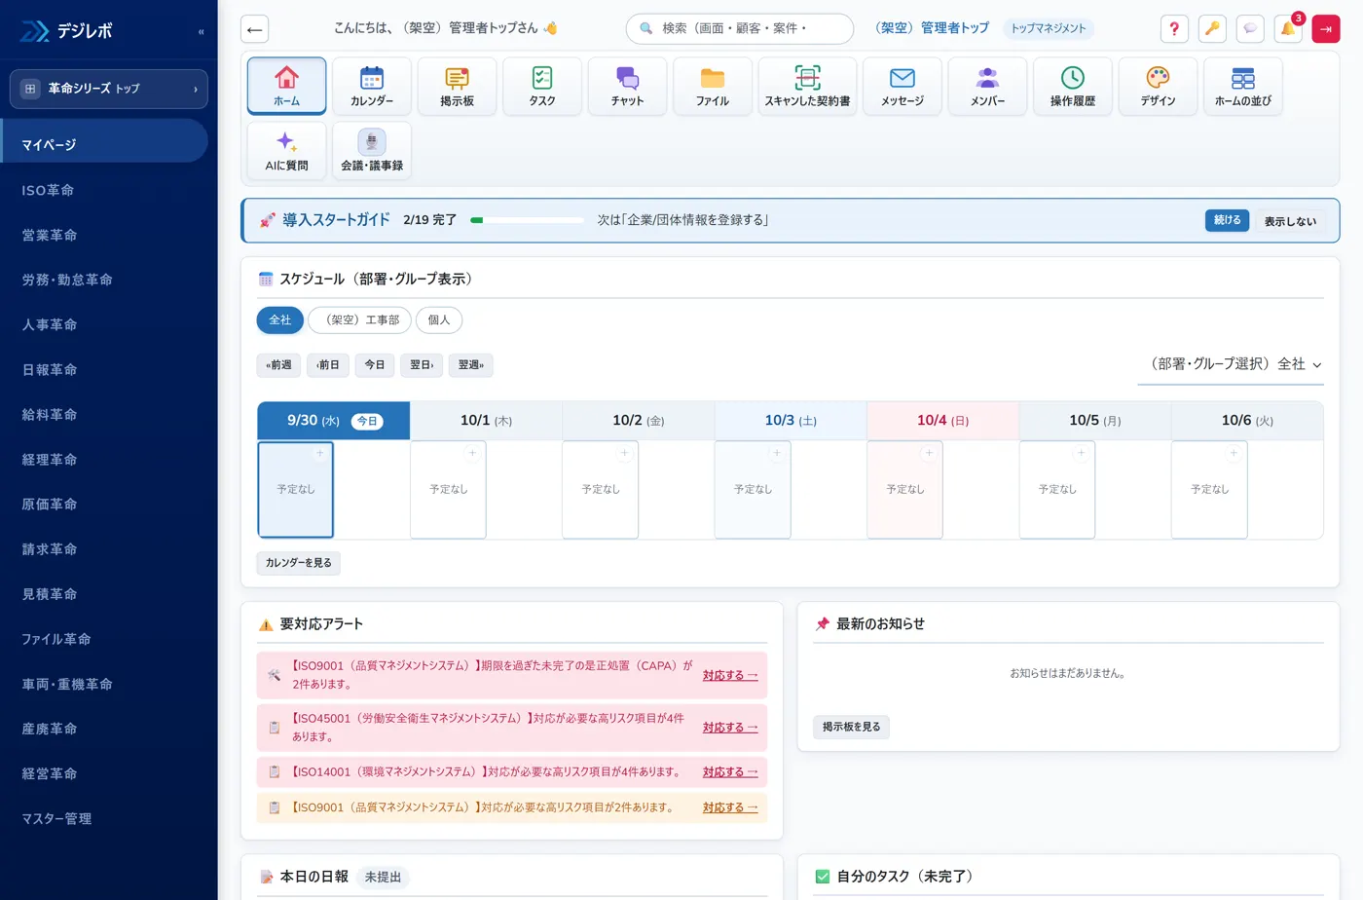Click 対応する link for ISO14001 alert
Image resolution: width=1363 pixels, height=900 pixels.
[x=730, y=771]
